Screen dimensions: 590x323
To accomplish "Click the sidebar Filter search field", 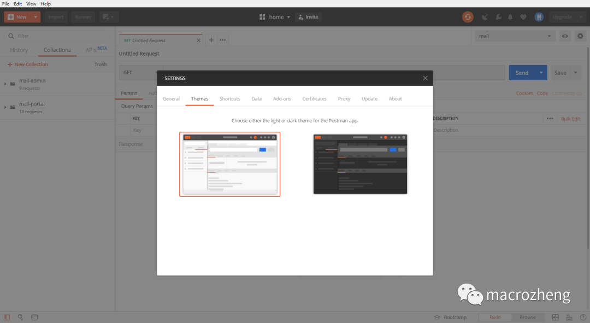I will coord(57,36).
